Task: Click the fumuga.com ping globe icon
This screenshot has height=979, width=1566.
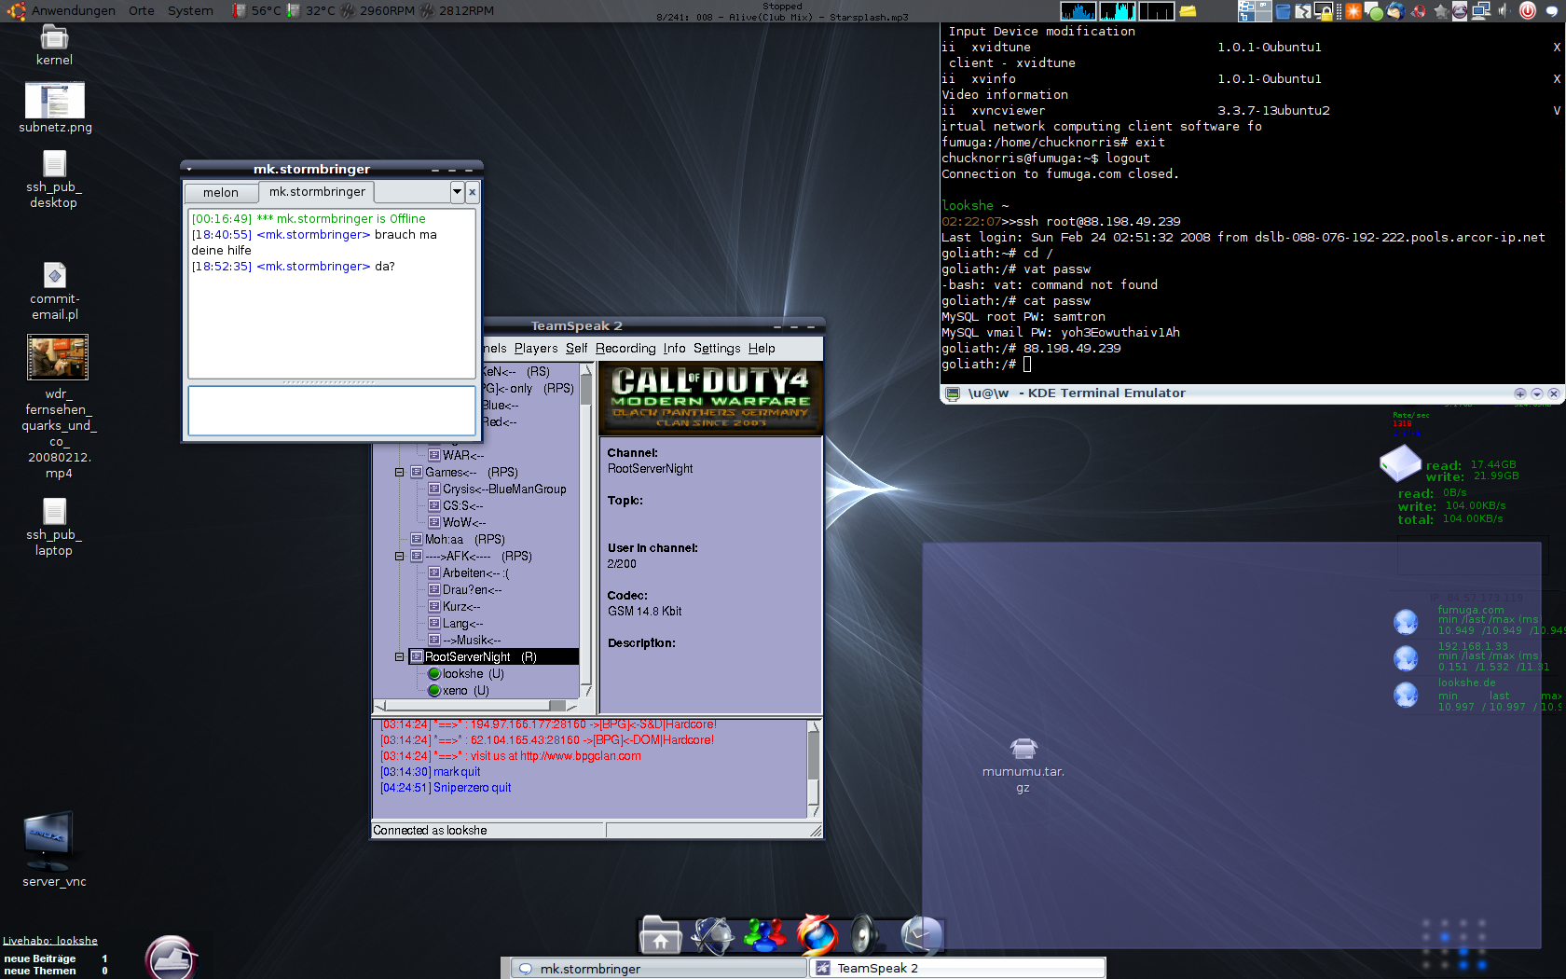Action: (x=1406, y=621)
